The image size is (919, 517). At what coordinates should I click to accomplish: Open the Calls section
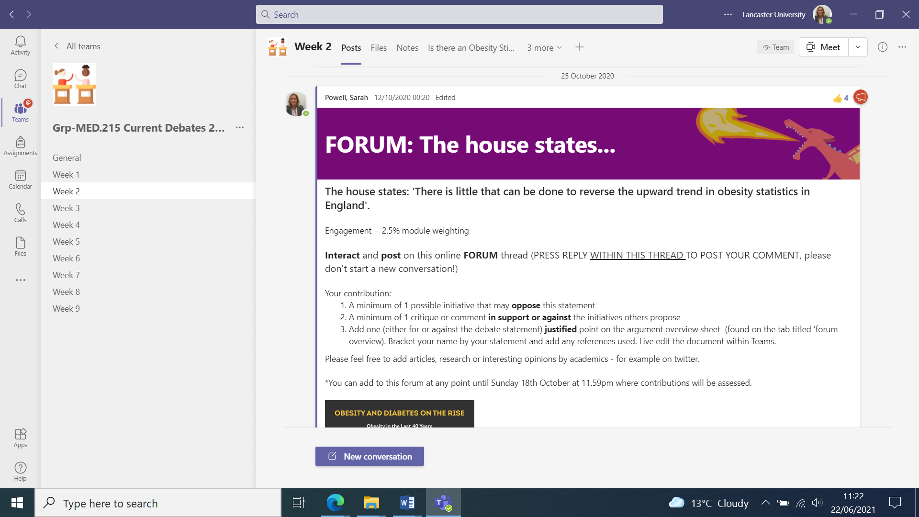tap(20, 213)
